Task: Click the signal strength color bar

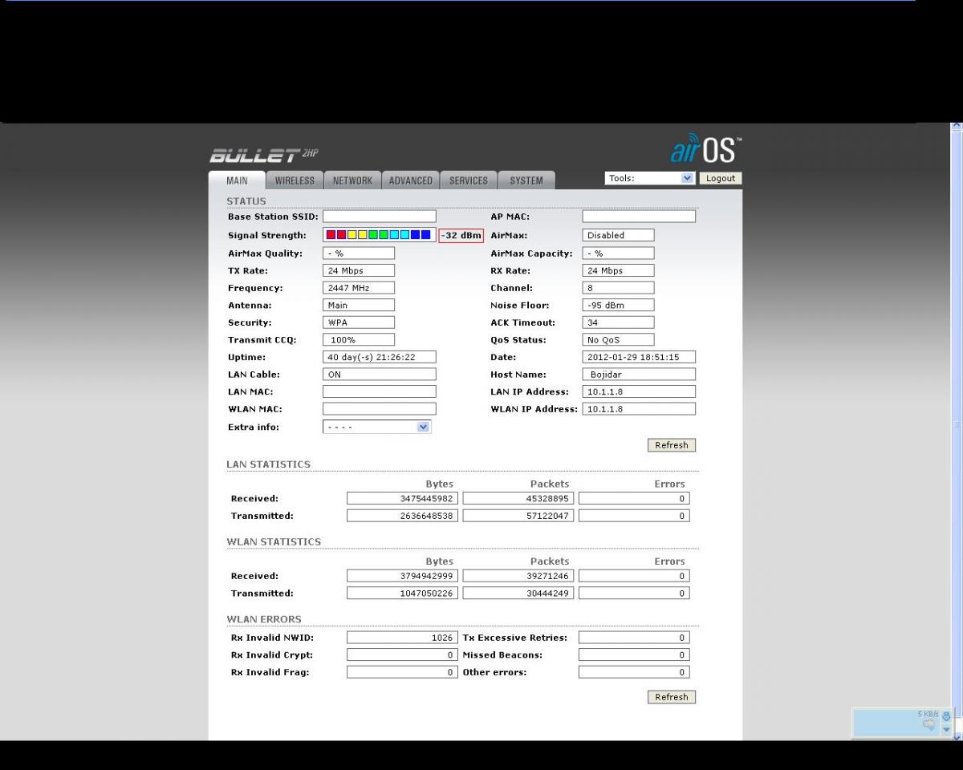Action: [378, 235]
